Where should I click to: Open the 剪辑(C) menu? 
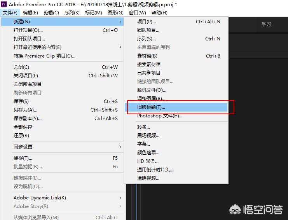tap(51, 13)
